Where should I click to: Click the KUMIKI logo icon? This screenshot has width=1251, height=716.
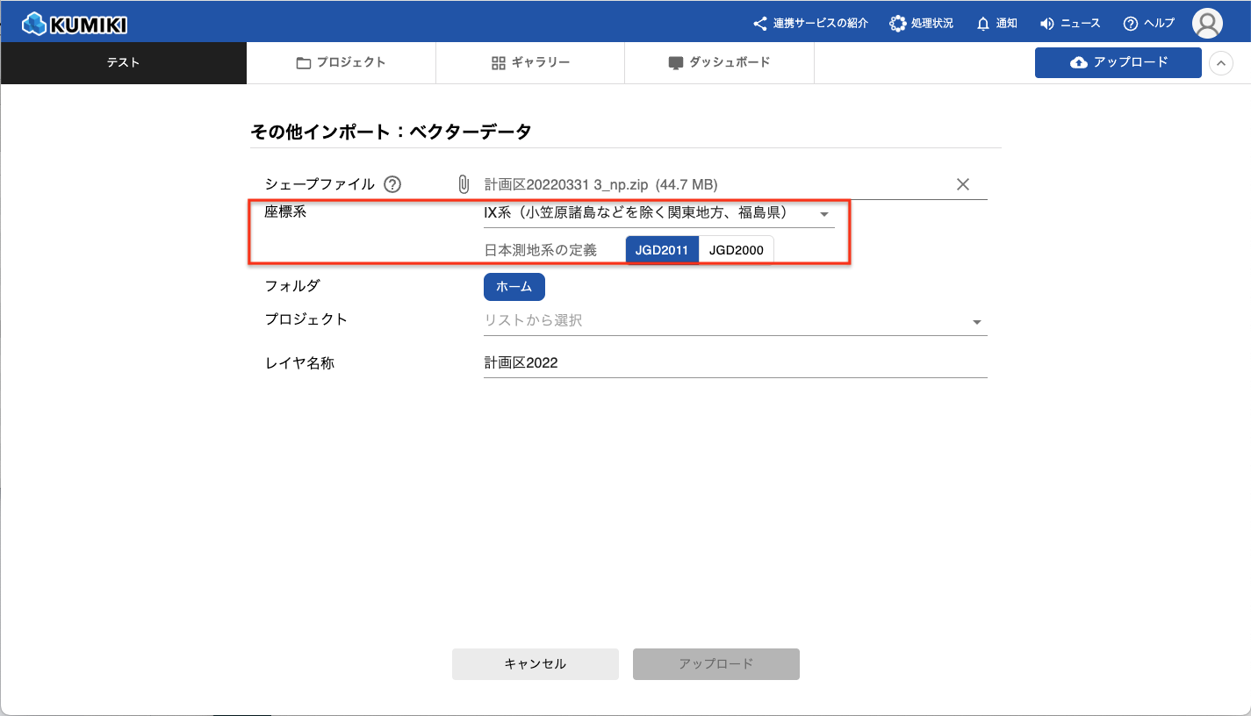pos(35,24)
